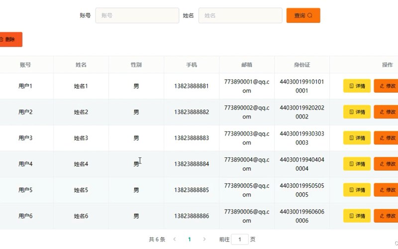The height and width of the screenshot is (249, 398).
Task: Click ID number 440300199101010001 cell
Action: click(x=302, y=86)
